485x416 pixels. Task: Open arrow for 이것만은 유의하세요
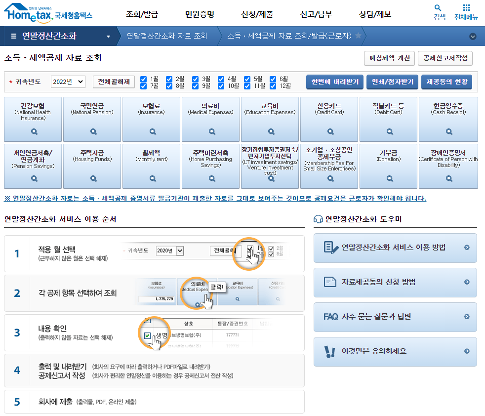(x=467, y=351)
